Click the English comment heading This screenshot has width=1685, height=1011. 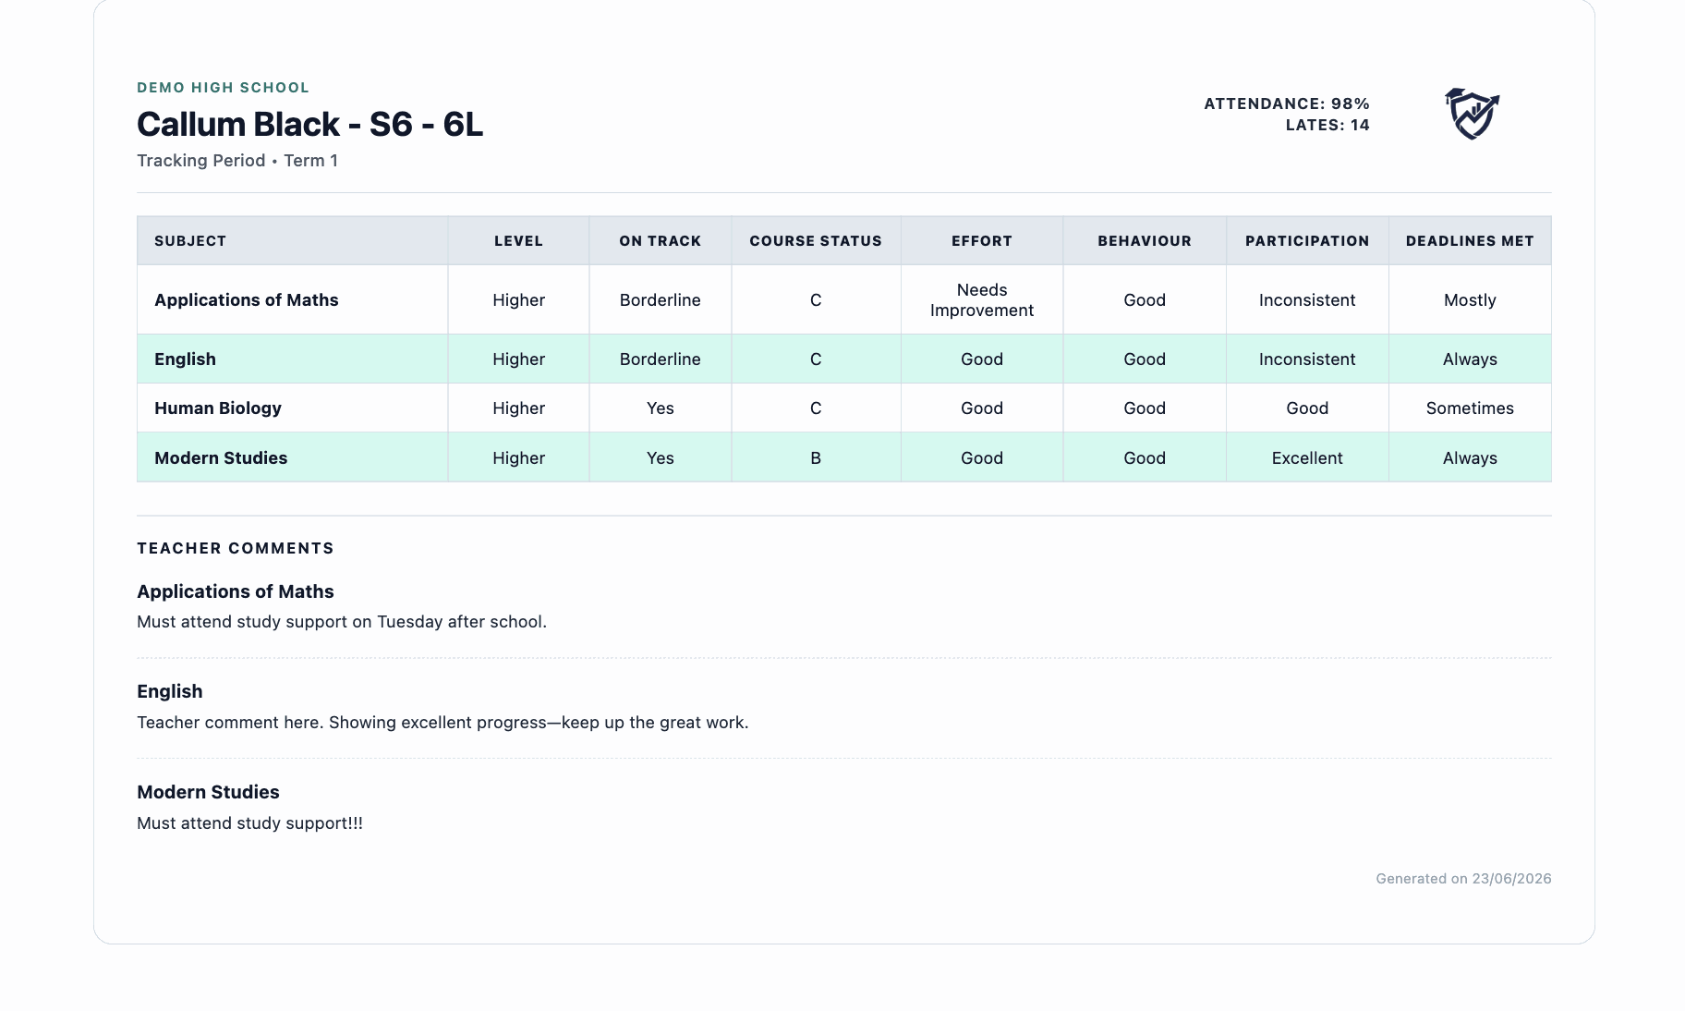pyautogui.click(x=170, y=692)
